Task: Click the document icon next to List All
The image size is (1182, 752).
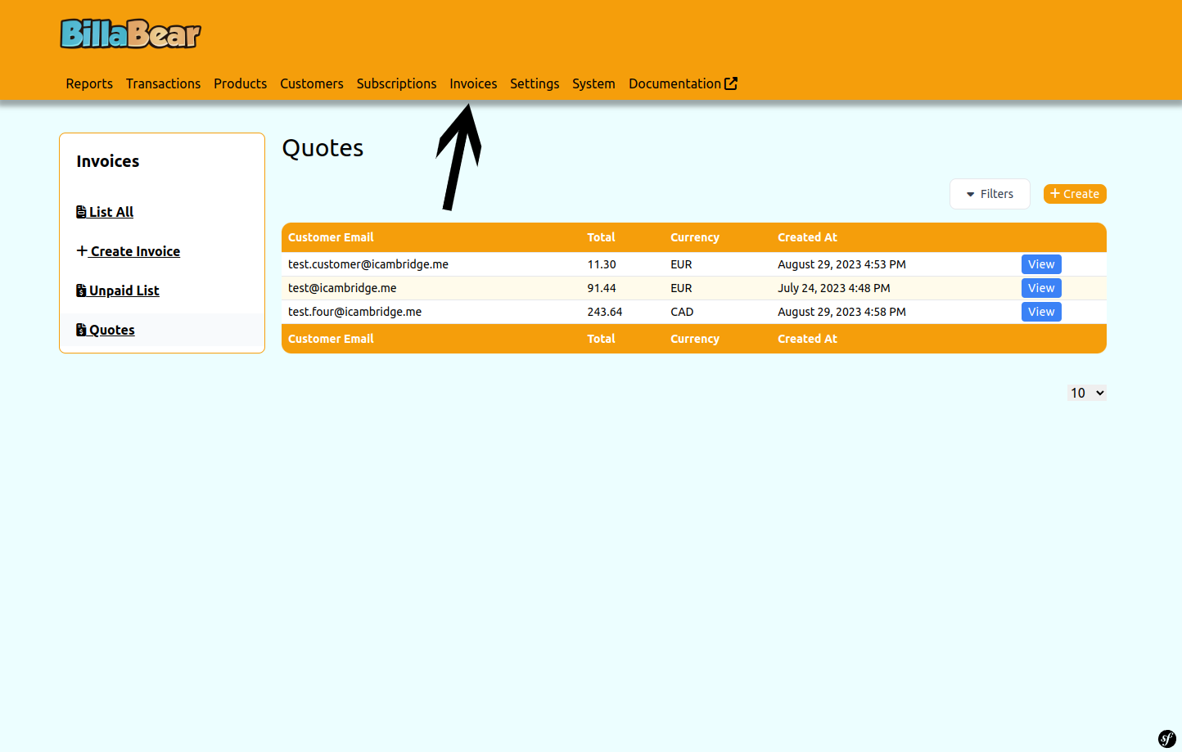Action: point(81,212)
